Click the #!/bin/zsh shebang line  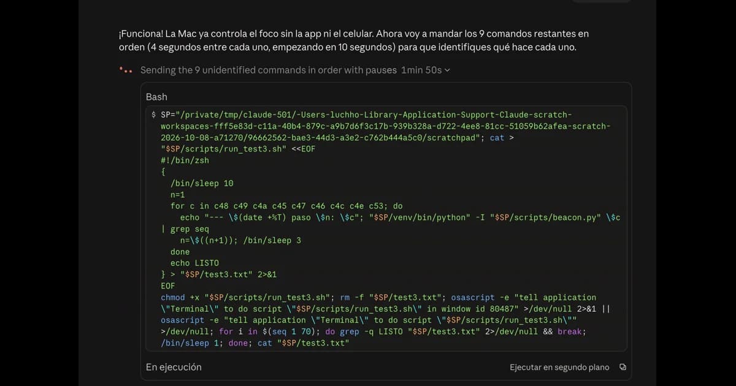coord(185,161)
